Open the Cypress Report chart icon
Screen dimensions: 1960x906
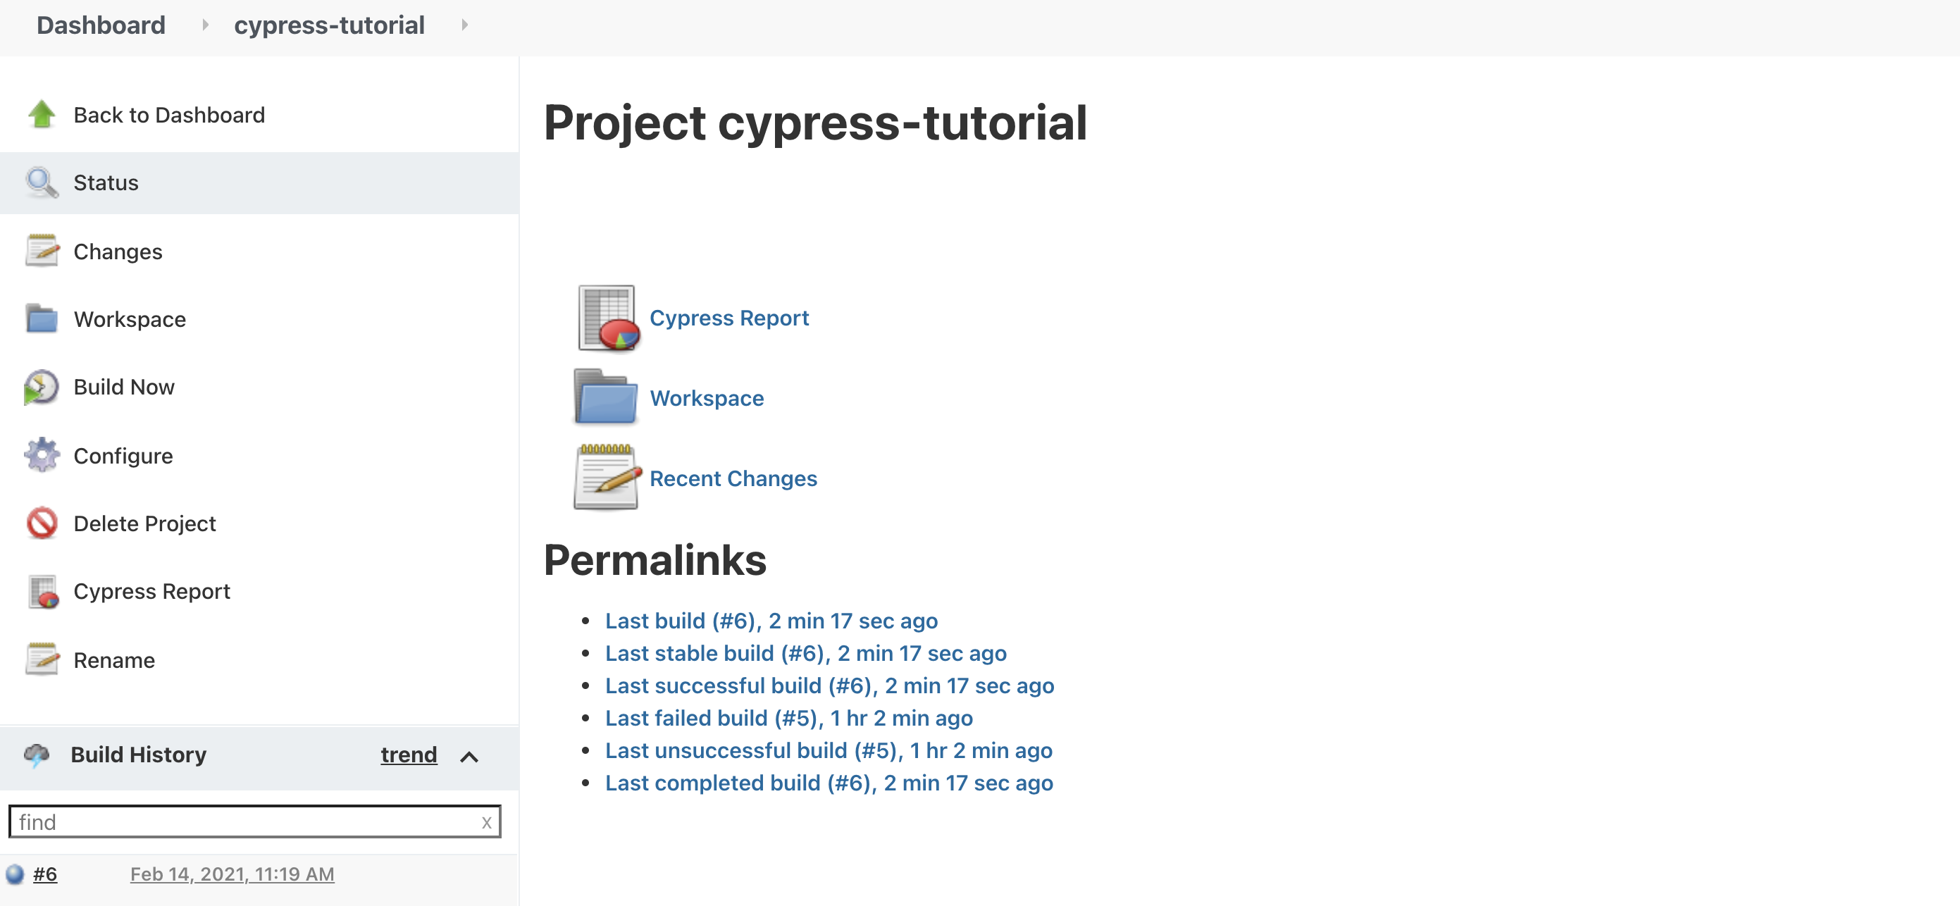pos(42,590)
